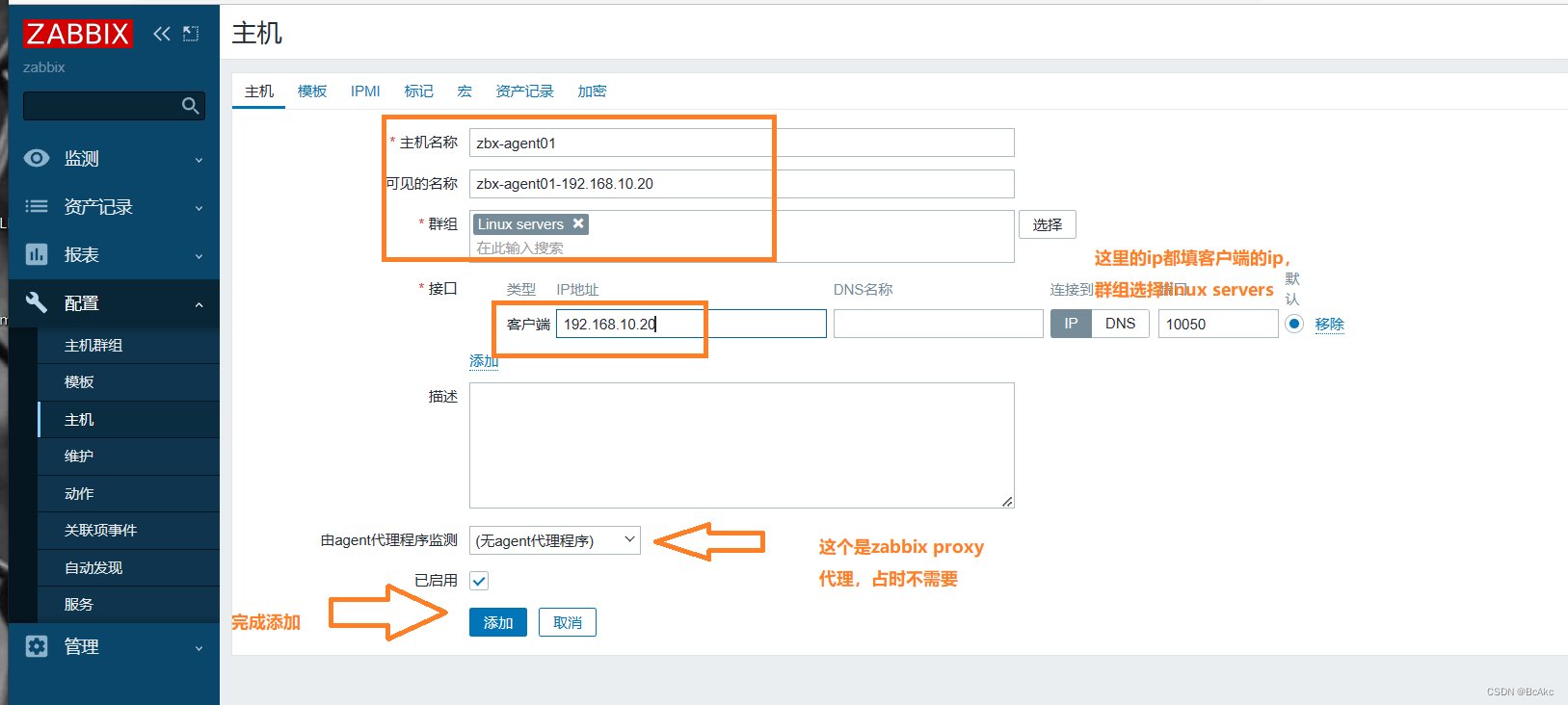Click the 可见的名称 input field
The image size is (1568, 705).
pyautogui.click(x=741, y=184)
